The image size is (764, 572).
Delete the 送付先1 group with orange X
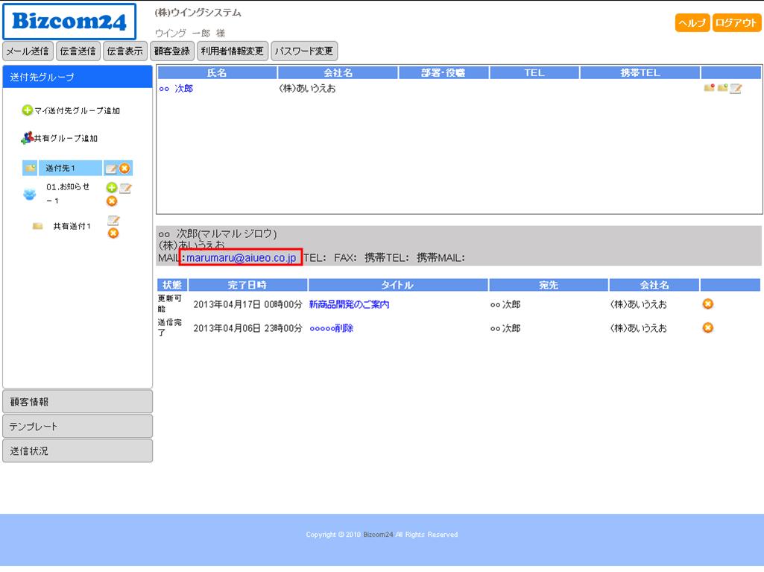124,169
